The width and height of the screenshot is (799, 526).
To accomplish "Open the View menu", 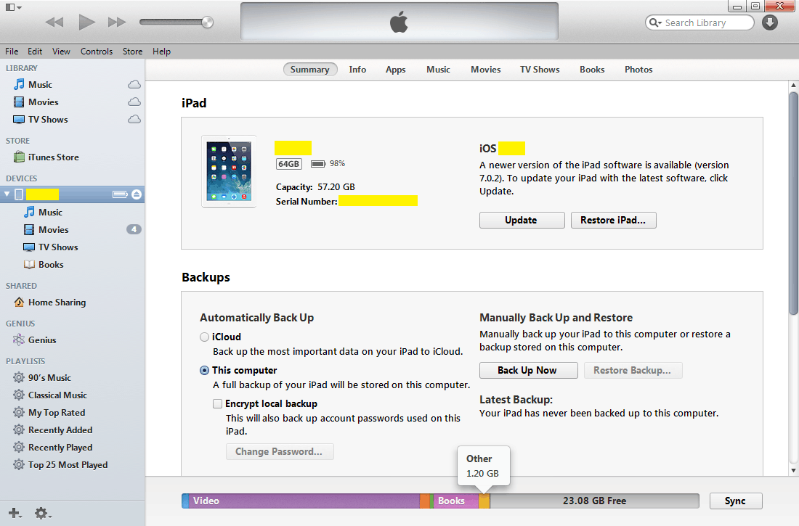I will 61,52.
